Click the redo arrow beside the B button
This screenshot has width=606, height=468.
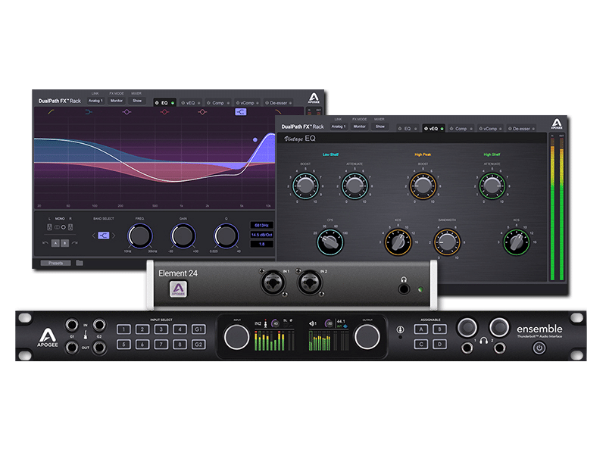coord(74,243)
